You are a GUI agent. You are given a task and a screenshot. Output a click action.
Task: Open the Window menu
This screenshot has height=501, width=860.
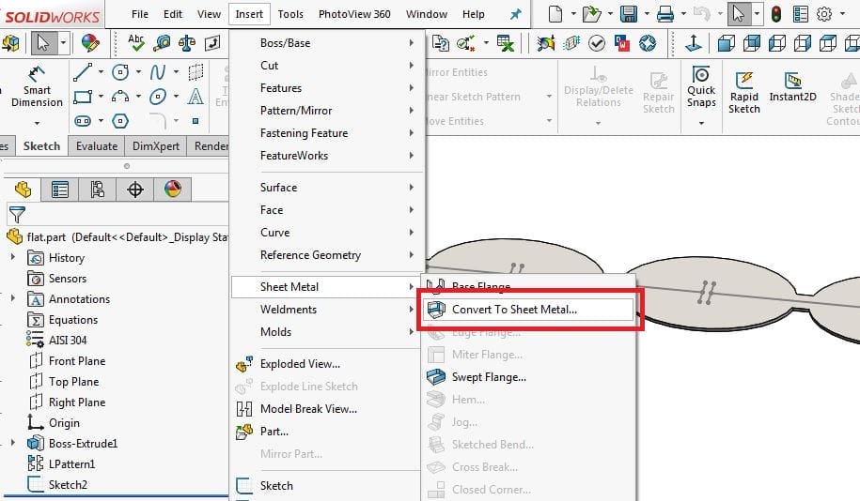coord(427,14)
